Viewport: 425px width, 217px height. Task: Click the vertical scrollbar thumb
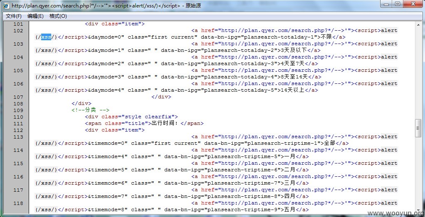(x=418, y=128)
